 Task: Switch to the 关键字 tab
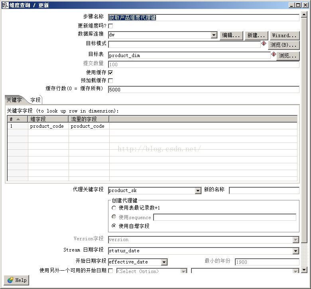[14, 100]
